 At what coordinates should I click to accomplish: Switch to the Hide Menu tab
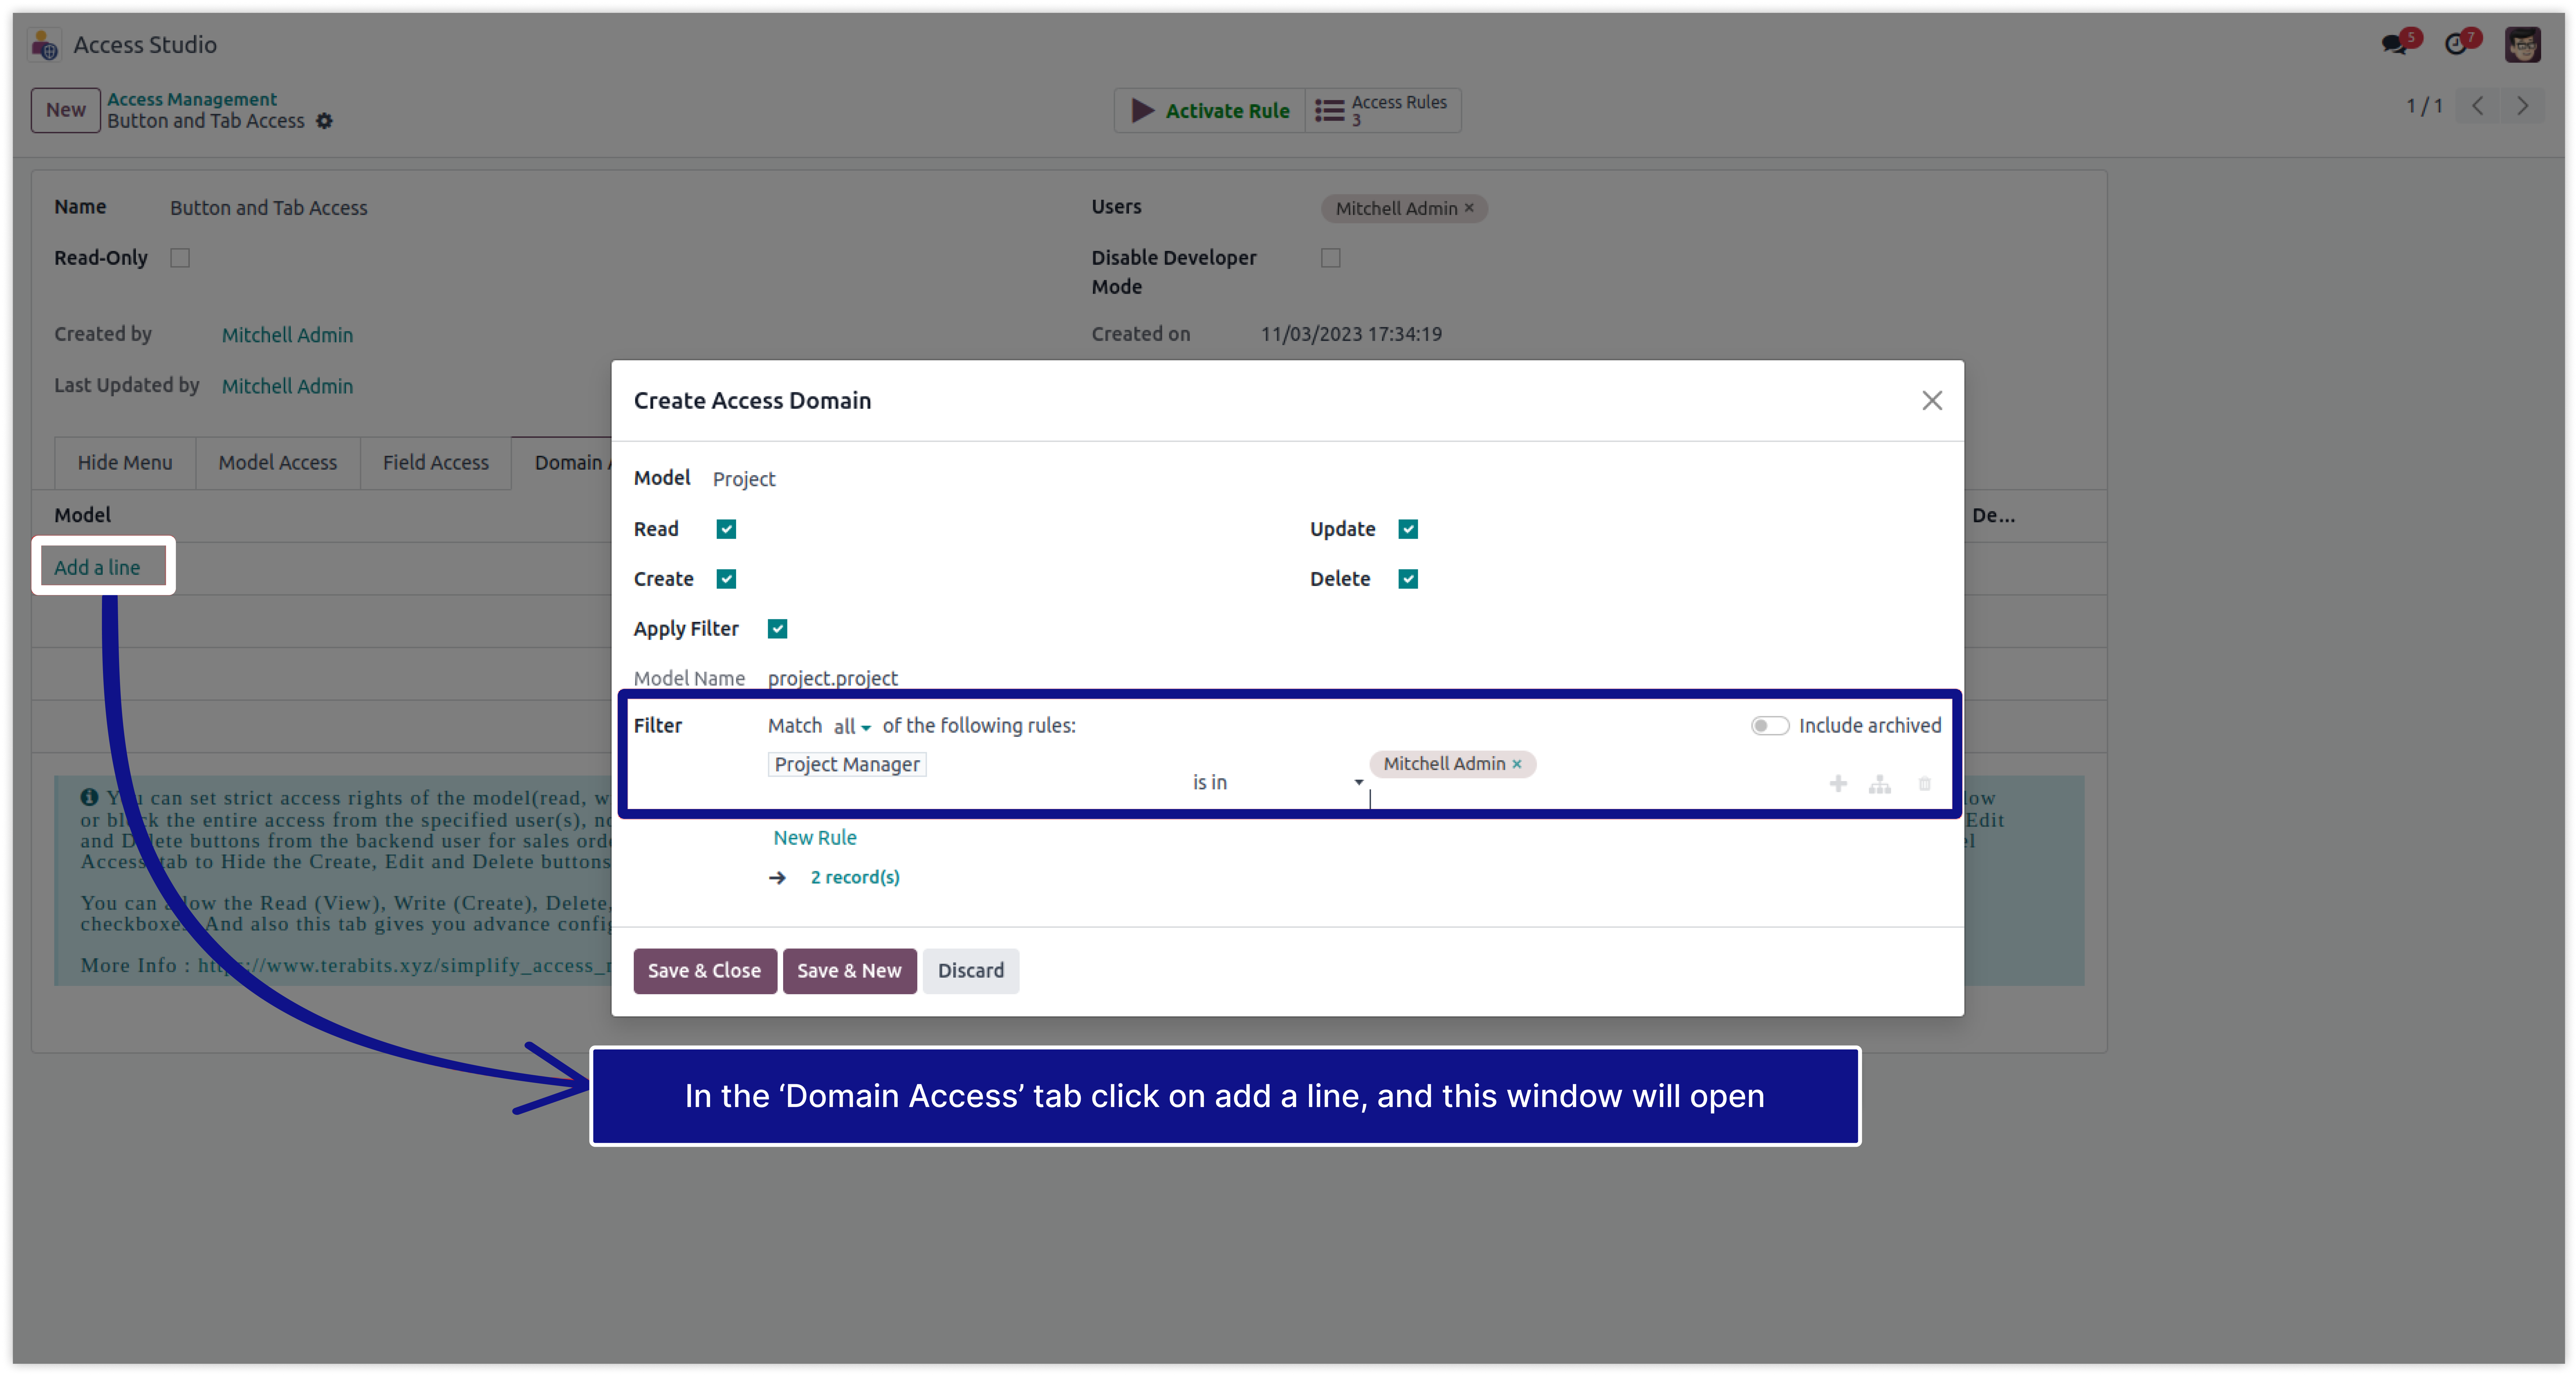(125, 463)
